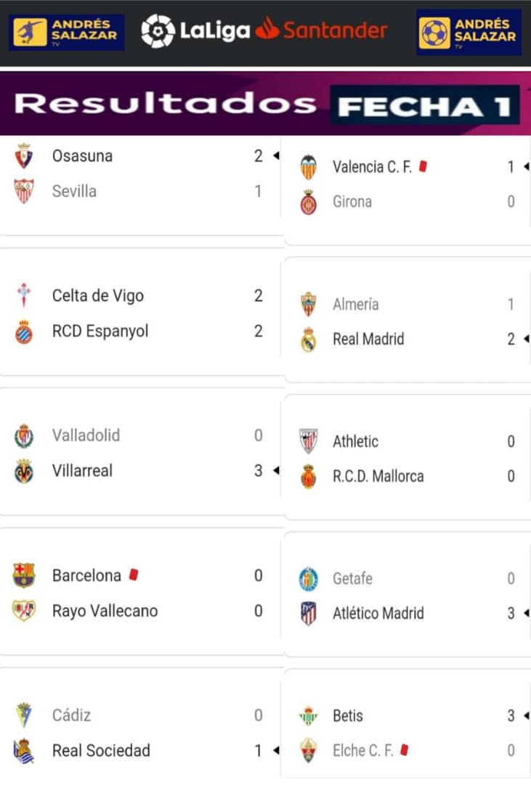Image resolution: width=531 pixels, height=785 pixels.
Task: Click the Barcelona club crest
Action: (24, 576)
